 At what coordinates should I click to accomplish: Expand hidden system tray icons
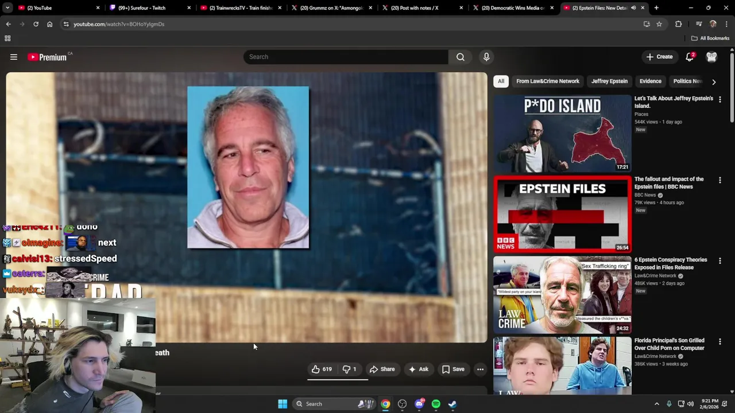pyautogui.click(x=657, y=404)
